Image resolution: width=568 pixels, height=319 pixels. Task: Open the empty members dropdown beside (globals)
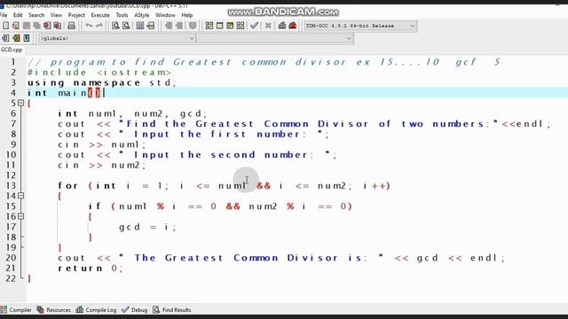[274, 38]
